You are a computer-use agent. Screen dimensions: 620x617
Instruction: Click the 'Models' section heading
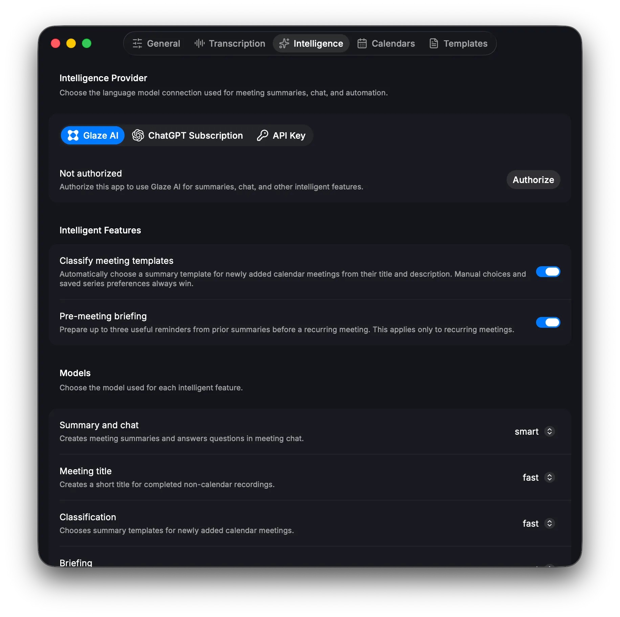coord(75,373)
